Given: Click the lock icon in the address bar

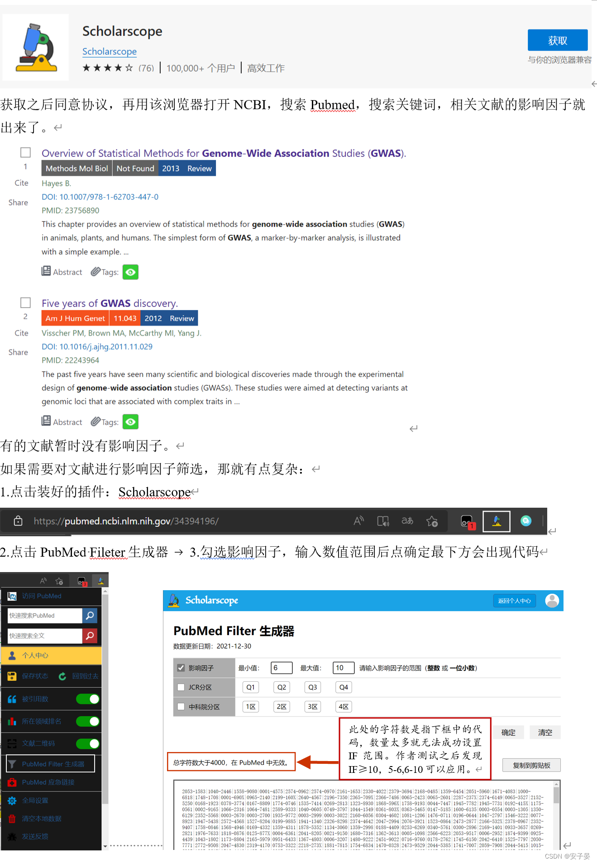Looking at the screenshot, I should 18,521.
